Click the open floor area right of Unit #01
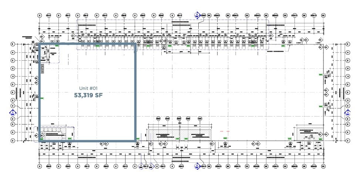This screenshot has width=360, height=189. [222, 89]
